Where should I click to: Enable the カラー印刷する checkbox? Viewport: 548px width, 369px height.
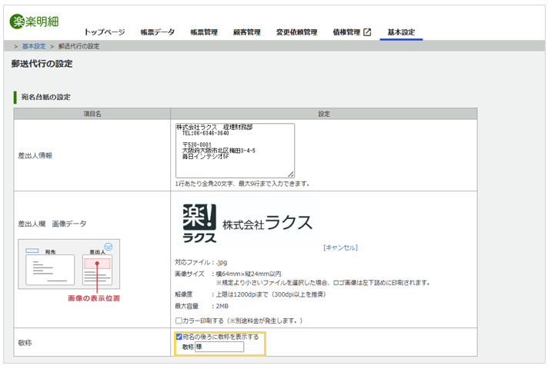pos(179,321)
